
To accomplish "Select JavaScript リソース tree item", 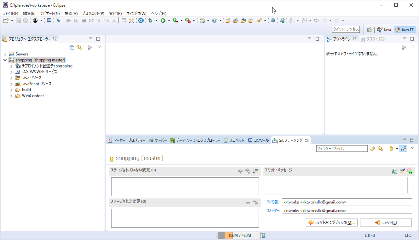I will (37, 84).
